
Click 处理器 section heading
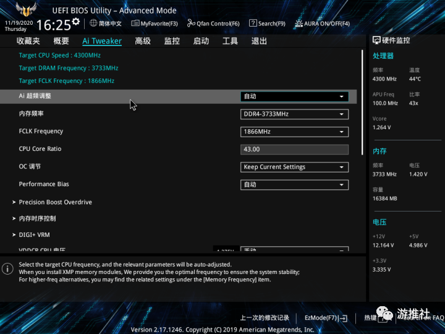coord(383,56)
